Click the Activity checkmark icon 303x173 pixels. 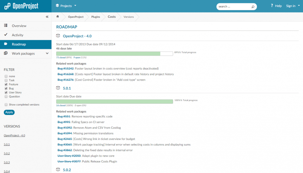click(x=6, y=35)
